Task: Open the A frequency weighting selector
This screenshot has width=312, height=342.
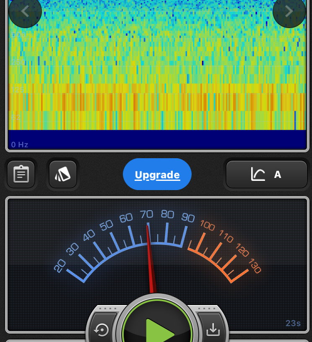Action: (277, 175)
